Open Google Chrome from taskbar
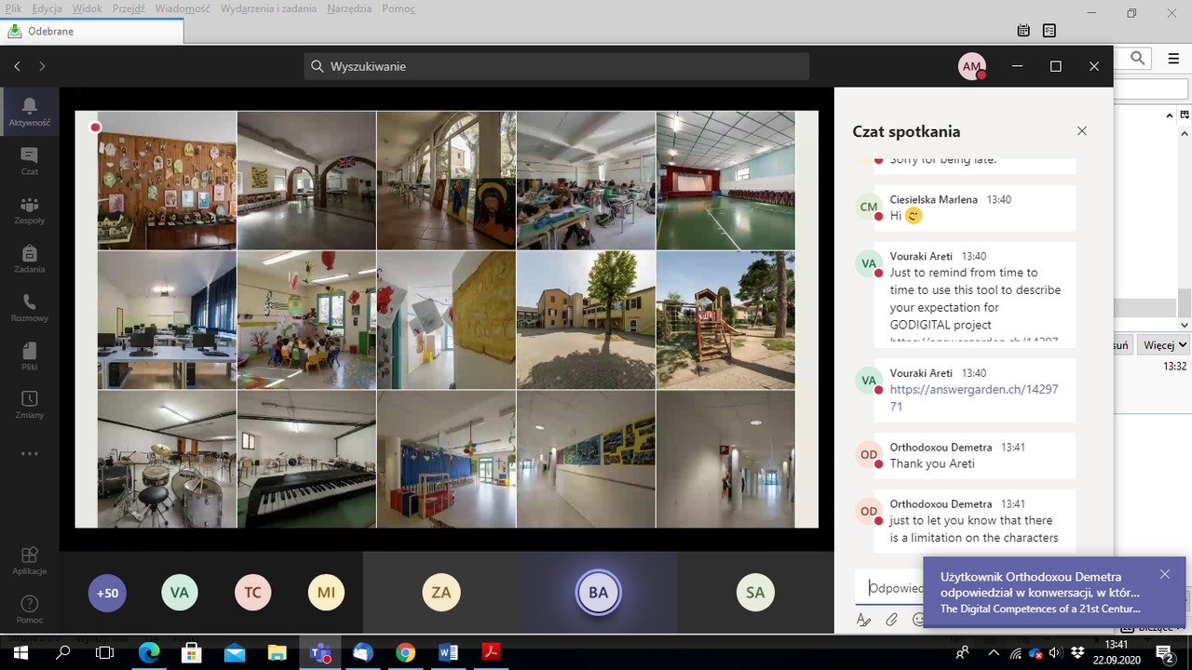The image size is (1192, 670). pyautogui.click(x=405, y=652)
